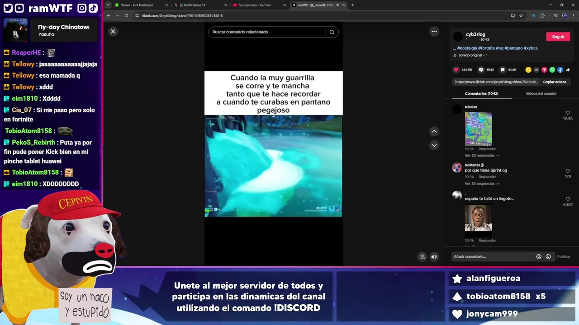Expand 'Ver 32 respuestas'
The image size is (579, 325).
pos(482,155)
